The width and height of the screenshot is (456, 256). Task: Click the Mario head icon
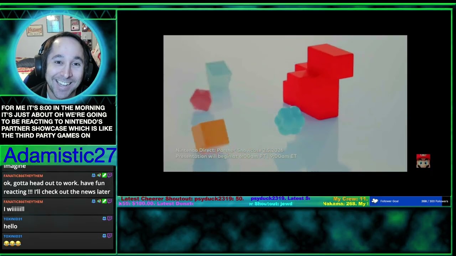(423, 161)
